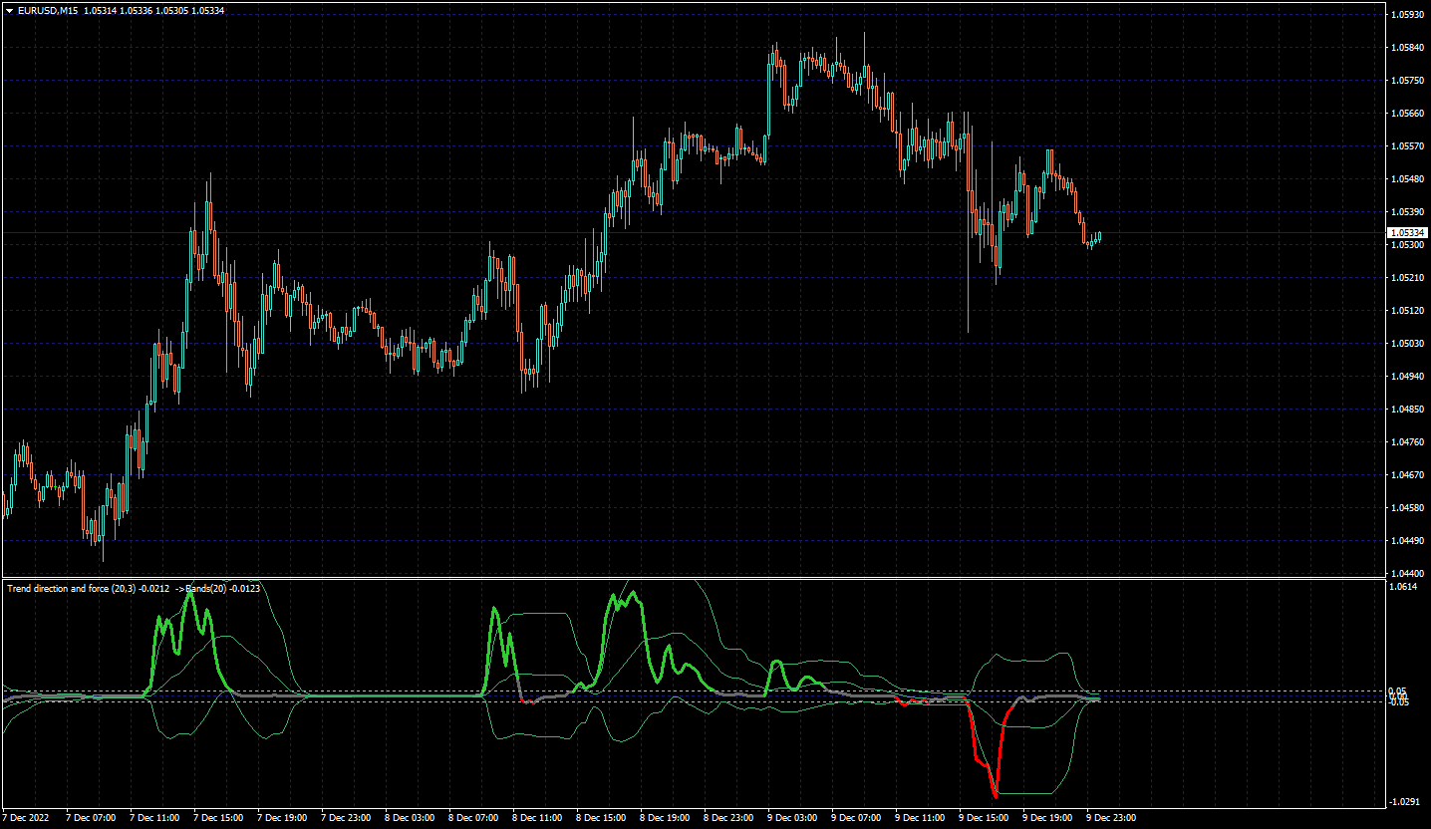This screenshot has height=829, width=1431.
Task: Click the 1.04850 price scale label
Action: click(x=1407, y=409)
